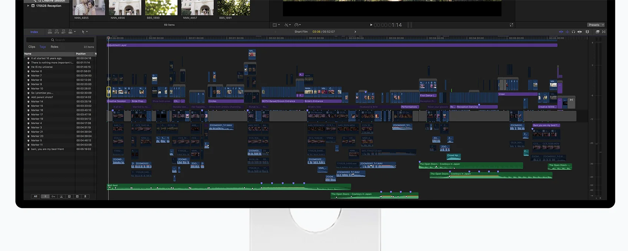The image size is (628, 251).
Task: Switch to the Roles tab
Action: tap(54, 47)
